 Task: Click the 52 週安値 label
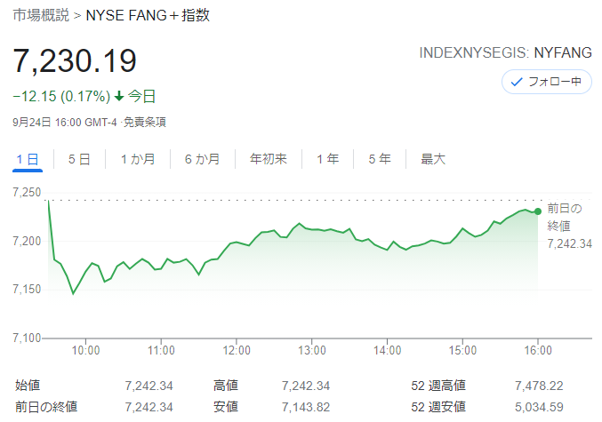tap(438, 407)
